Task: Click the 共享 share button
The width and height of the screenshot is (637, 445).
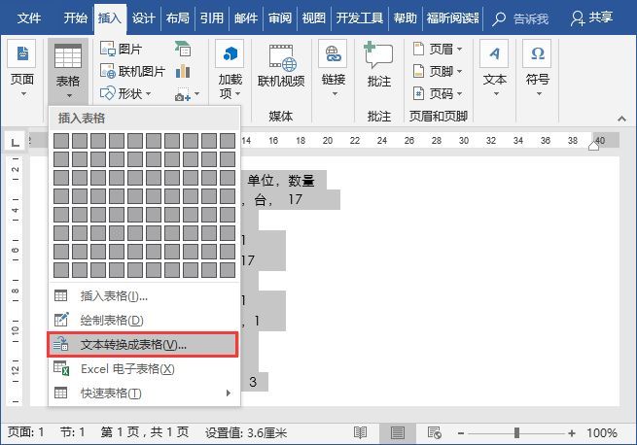Action: (591, 17)
